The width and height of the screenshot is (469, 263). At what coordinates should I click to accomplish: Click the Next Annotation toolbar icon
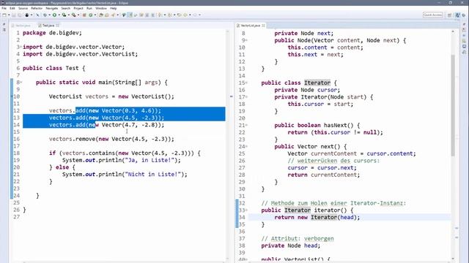[160, 15]
